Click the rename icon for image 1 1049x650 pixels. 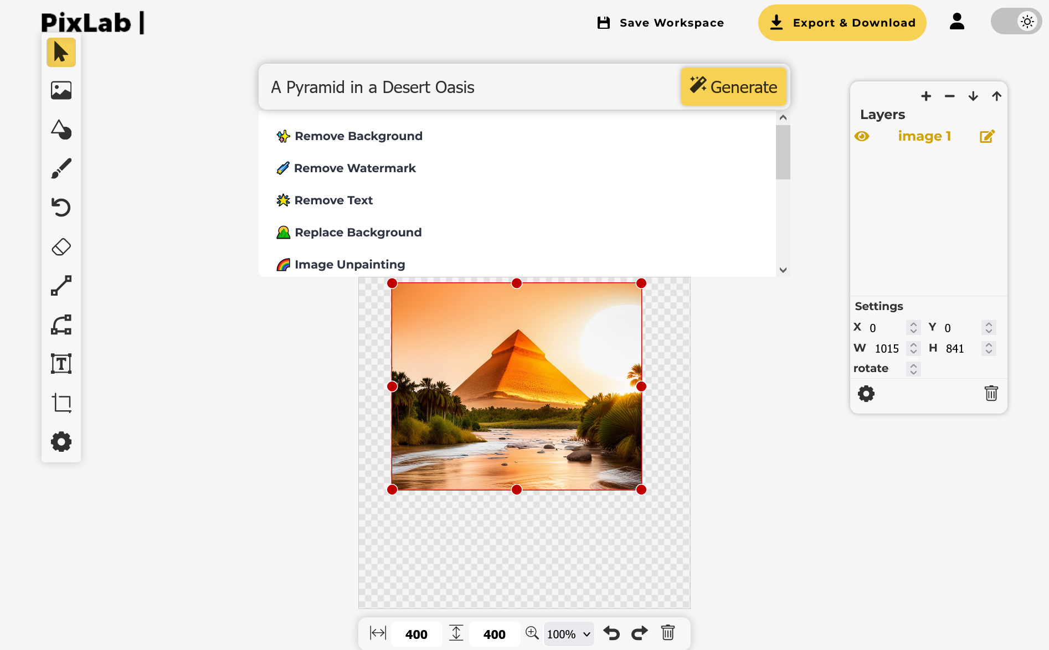(x=987, y=136)
